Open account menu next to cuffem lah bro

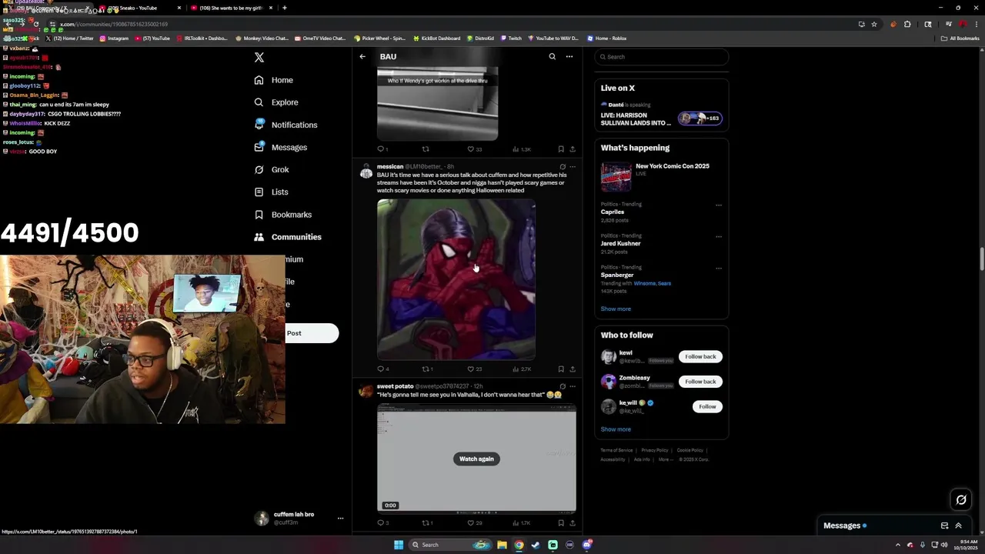point(340,519)
